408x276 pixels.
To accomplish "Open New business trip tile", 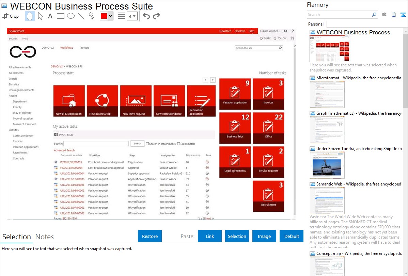I will [102, 101].
